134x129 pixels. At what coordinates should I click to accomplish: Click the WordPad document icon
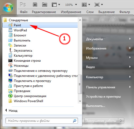[x=10, y=30]
